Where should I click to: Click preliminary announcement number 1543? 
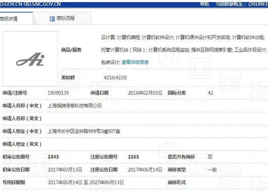coord(53,157)
